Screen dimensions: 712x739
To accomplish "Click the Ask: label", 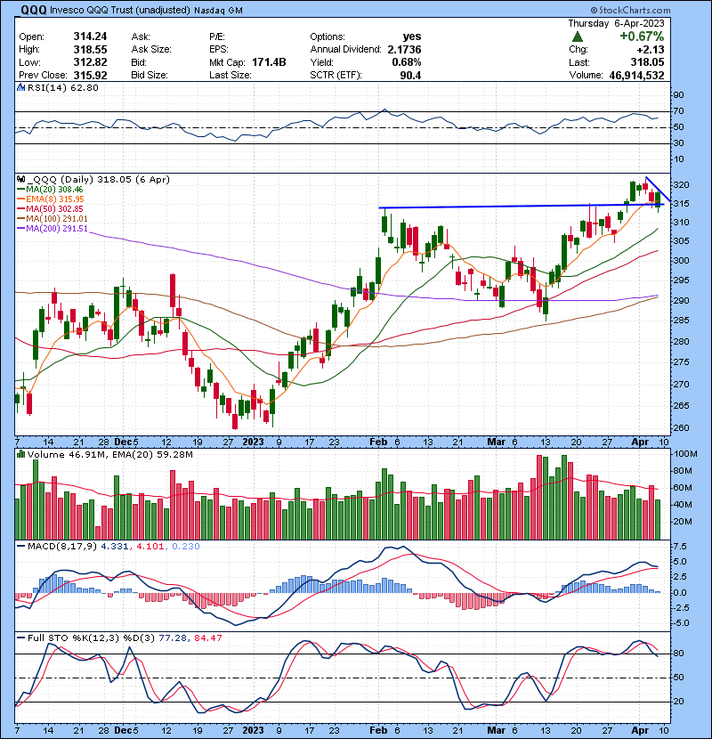I will coord(141,37).
